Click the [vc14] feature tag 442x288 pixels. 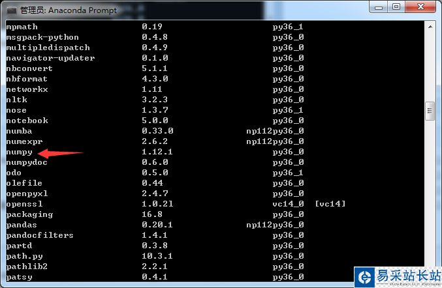tap(330, 204)
